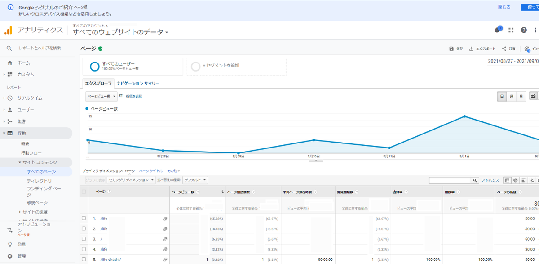
Task: Select the comparison view icon
Action: click(x=531, y=180)
